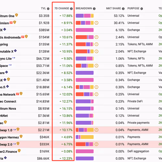
Task: Open the 'ec Connect' project link
Action: pyautogui.click(x=8, y=101)
